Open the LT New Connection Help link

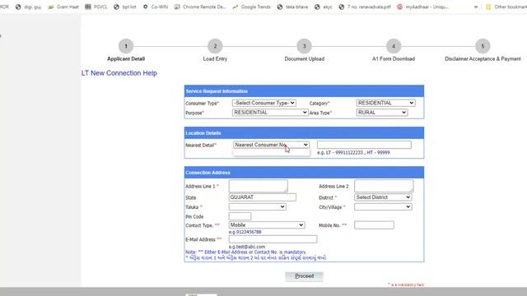(119, 73)
